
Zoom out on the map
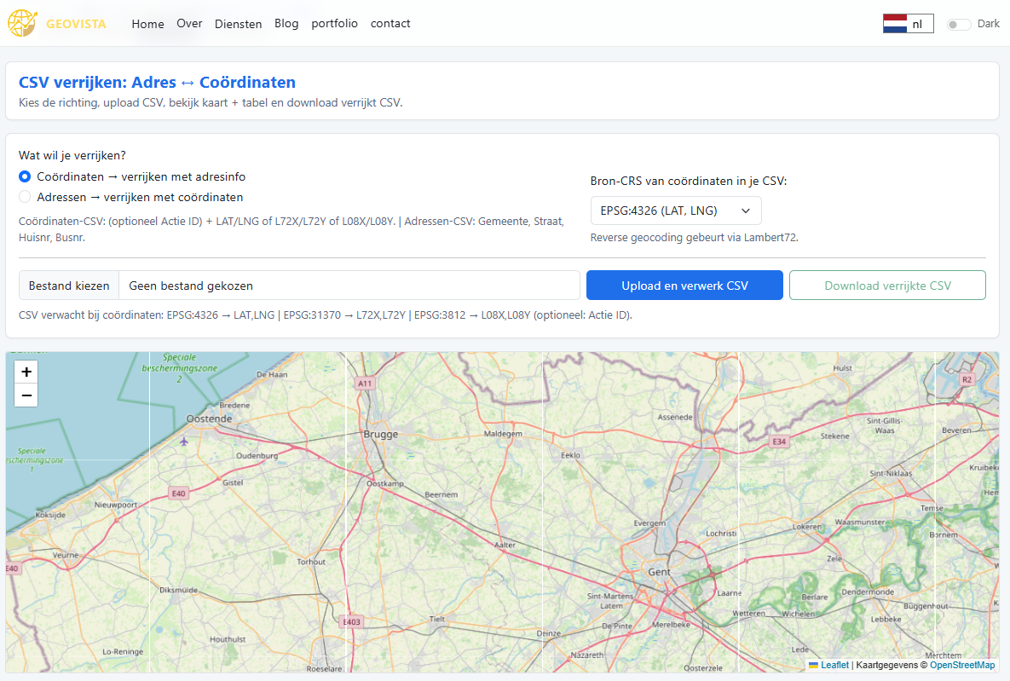26,395
